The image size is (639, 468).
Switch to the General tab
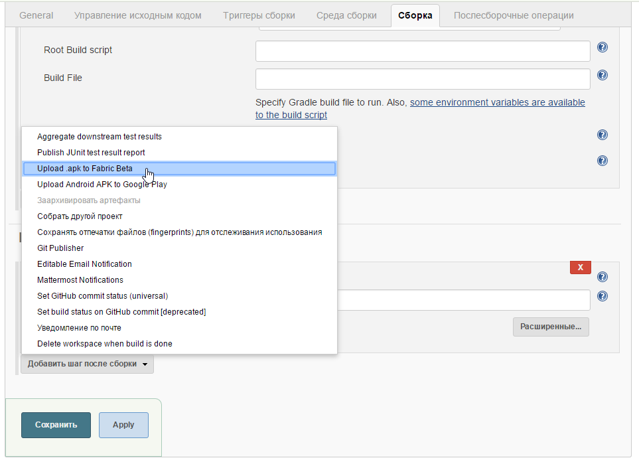point(36,15)
